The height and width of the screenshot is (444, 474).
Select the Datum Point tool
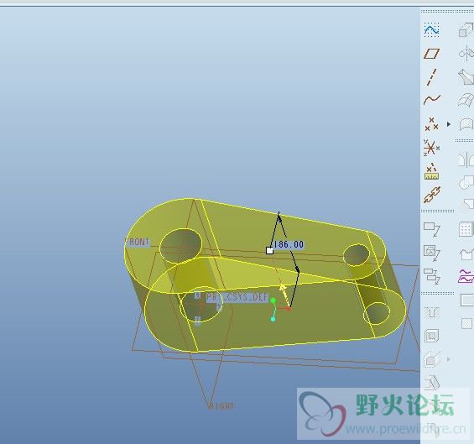coord(431,124)
